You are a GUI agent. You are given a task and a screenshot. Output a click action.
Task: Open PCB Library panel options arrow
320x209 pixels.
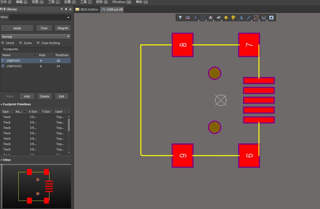click(x=62, y=9)
